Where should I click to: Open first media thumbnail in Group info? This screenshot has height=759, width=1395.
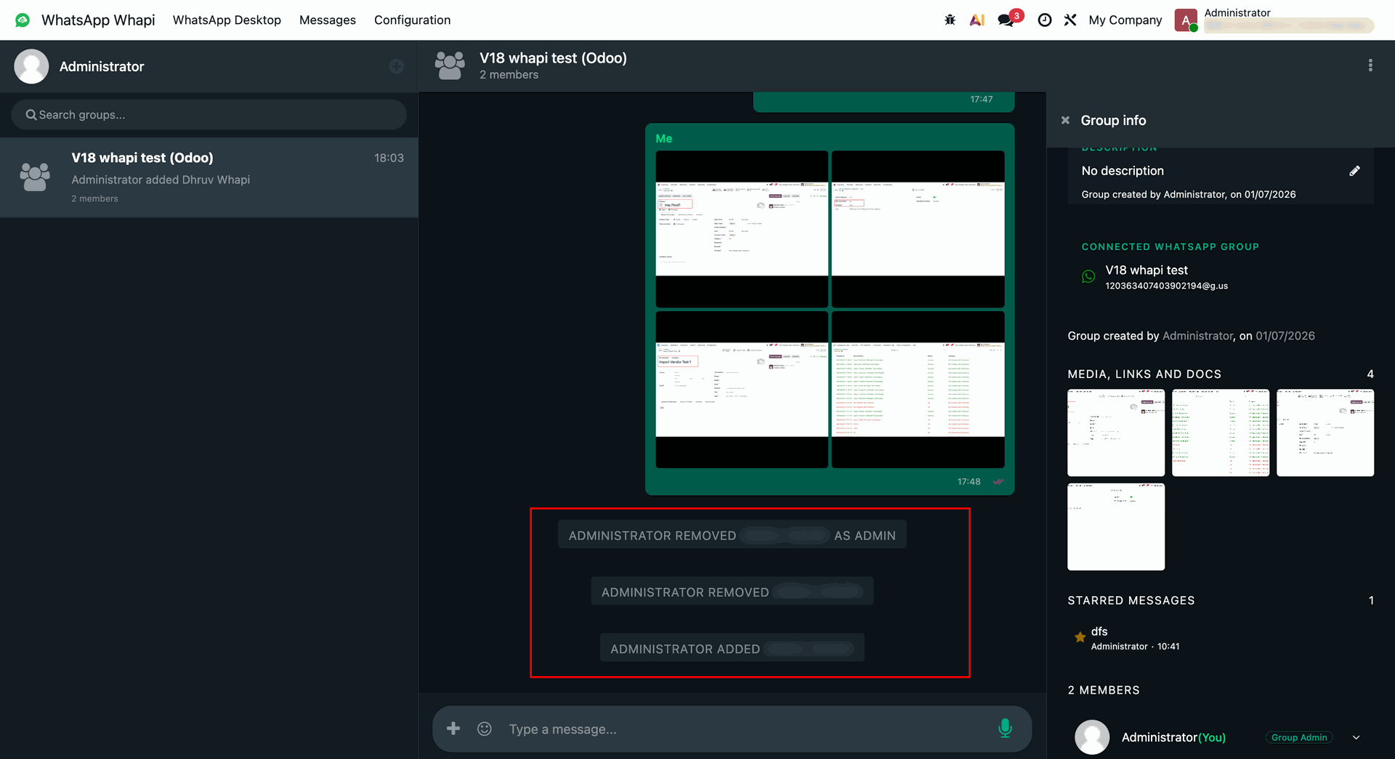click(x=1116, y=433)
